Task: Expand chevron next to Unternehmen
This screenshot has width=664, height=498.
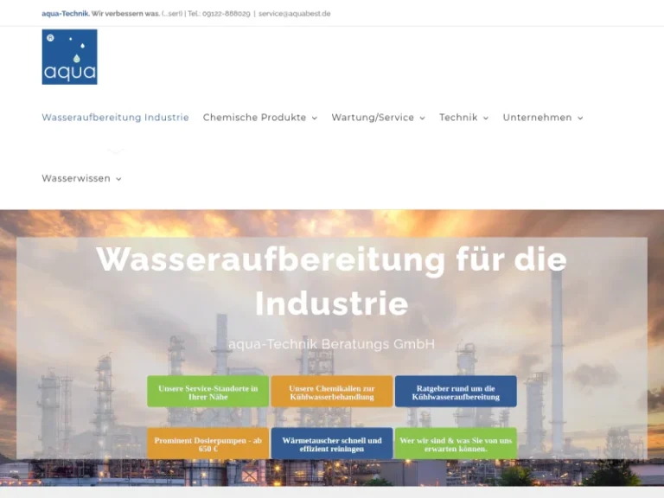Action: (x=580, y=118)
